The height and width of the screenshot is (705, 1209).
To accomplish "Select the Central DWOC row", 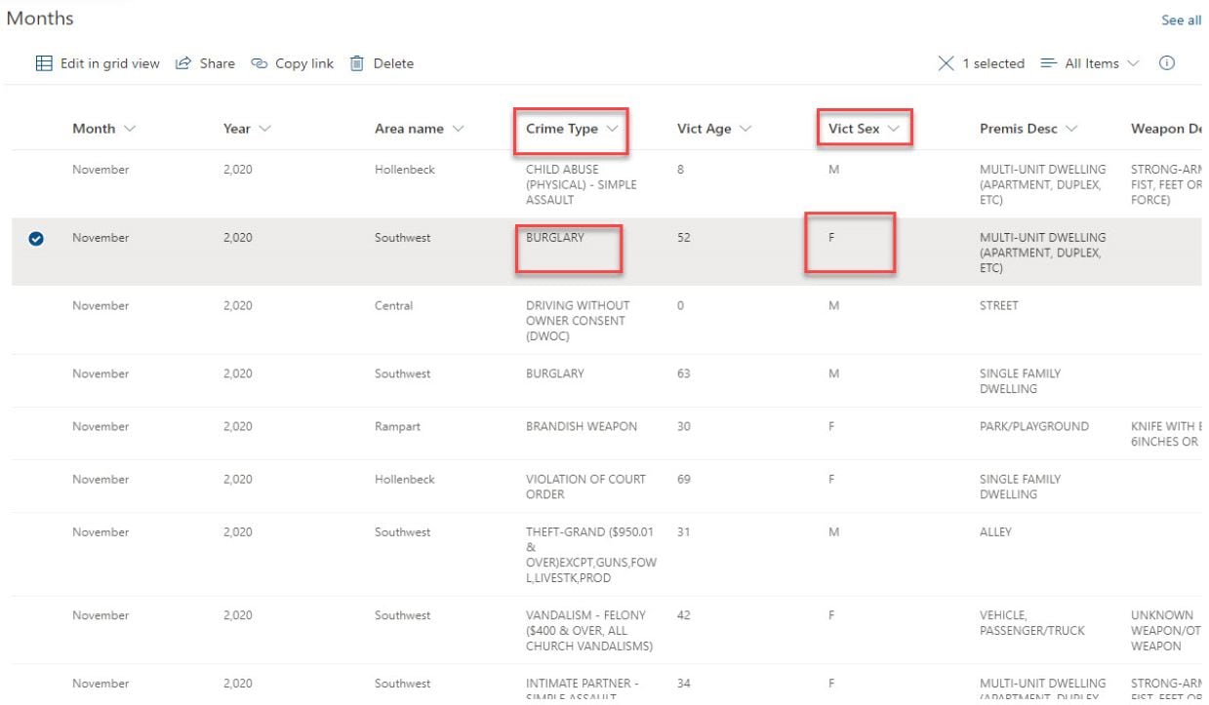I will 38,306.
